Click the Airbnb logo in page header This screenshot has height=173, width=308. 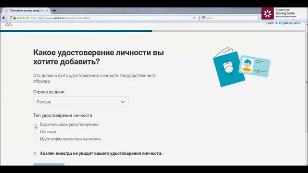[8, 25]
